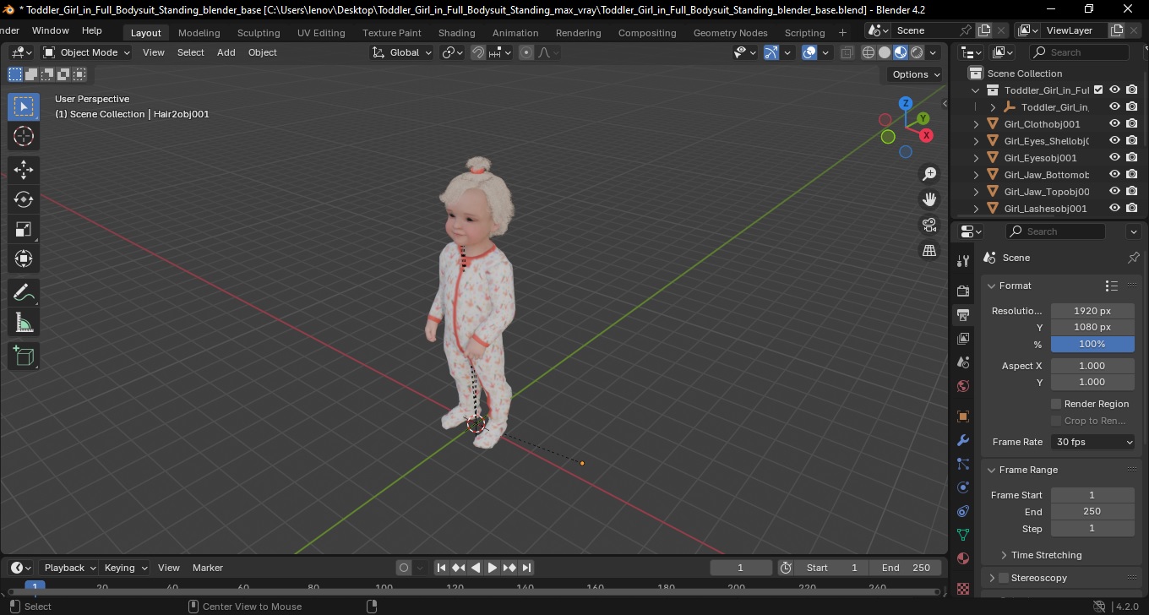Open the Keying dropdown in timeline
This screenshot has width=1149, height=615.
(x=125, y=568)
